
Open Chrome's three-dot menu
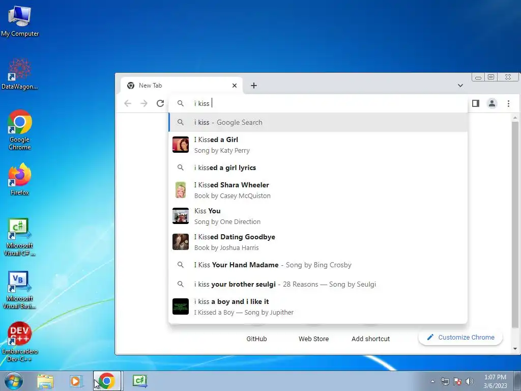pos(508,103)
